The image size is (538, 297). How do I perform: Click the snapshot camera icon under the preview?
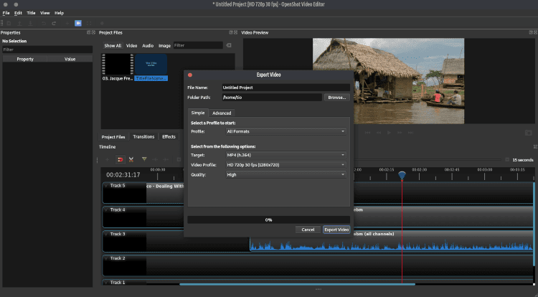529,133
